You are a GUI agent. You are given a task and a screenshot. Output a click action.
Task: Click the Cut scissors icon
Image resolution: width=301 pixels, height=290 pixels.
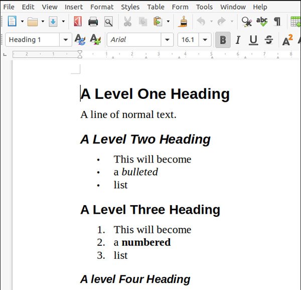point(127,22)
